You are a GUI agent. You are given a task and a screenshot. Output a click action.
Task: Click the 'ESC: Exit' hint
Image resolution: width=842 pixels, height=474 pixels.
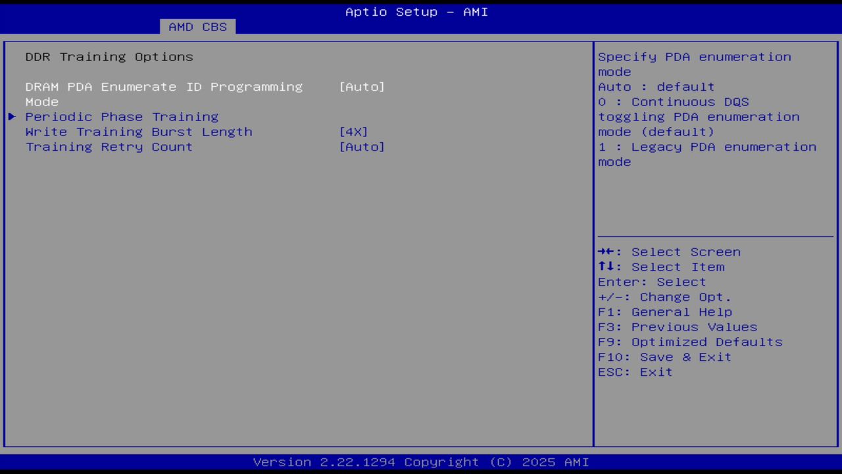[x=635, y=373]
